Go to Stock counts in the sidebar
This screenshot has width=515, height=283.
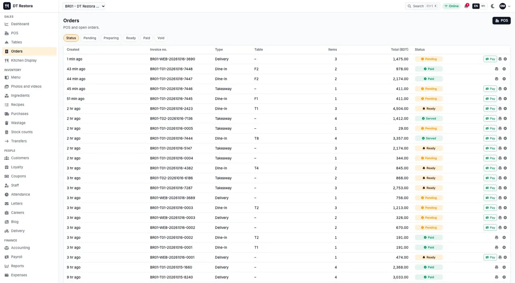29,132
